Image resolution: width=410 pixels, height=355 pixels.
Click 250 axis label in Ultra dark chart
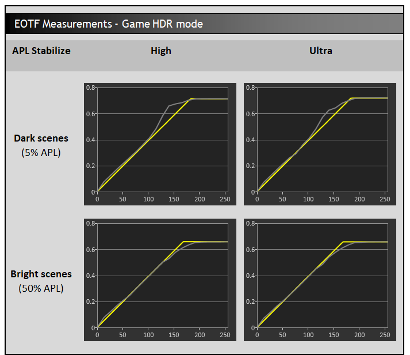click(385, 199)
